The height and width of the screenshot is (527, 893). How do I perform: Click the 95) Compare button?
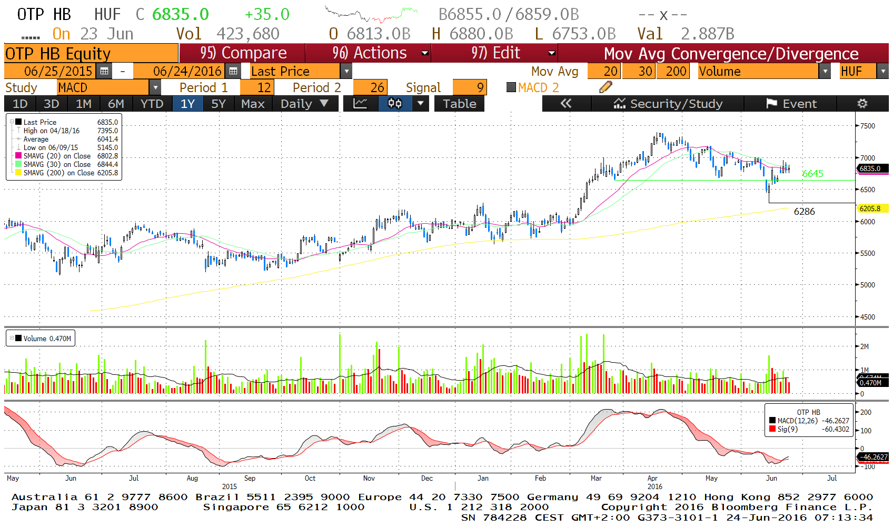tap(242, 53)
